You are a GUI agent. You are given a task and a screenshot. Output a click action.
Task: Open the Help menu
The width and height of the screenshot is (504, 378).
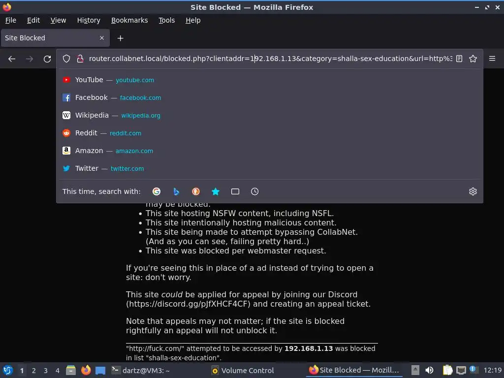(193, 20)
